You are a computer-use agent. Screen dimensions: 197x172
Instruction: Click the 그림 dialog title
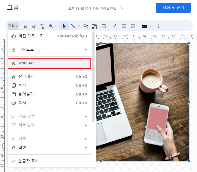point(13,7)
